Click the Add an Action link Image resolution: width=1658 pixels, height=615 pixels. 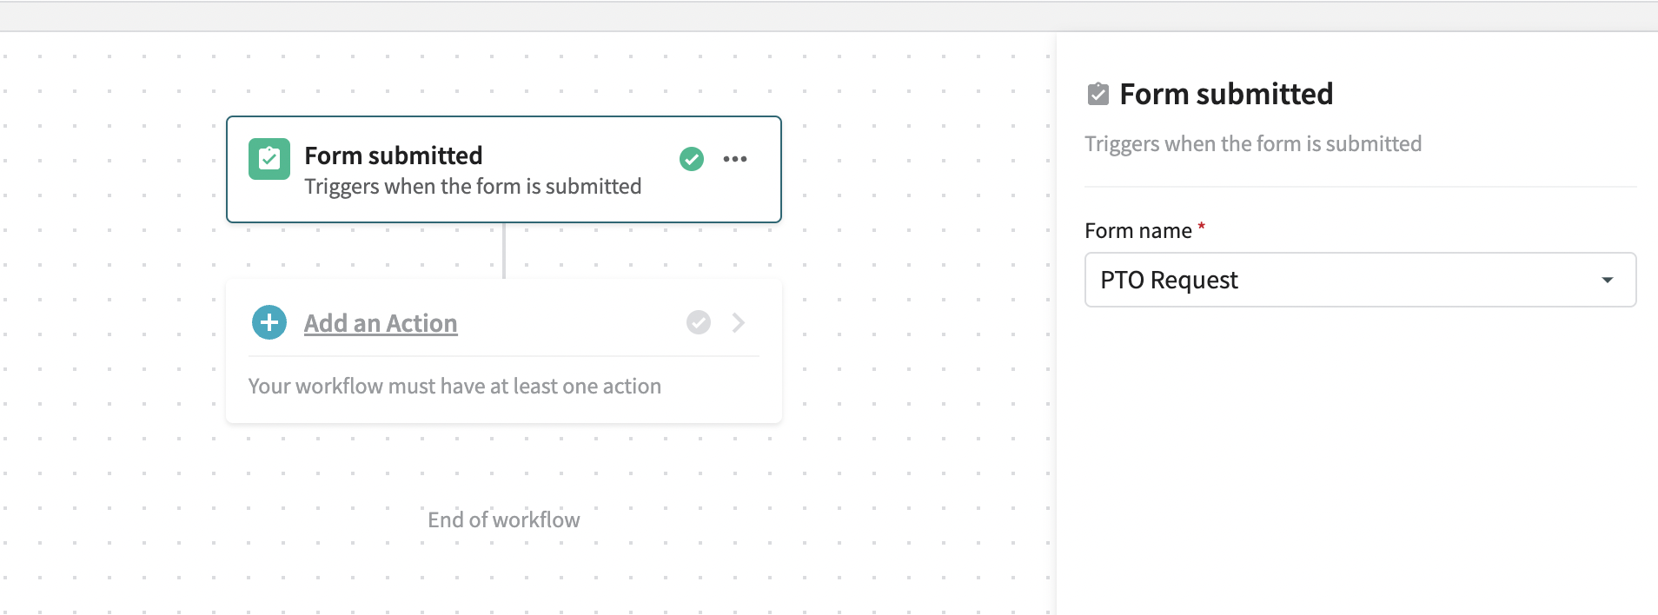point(381,323)
